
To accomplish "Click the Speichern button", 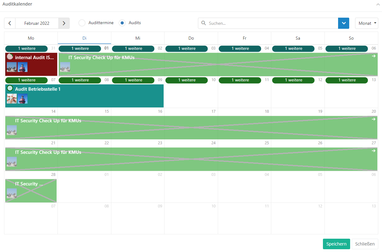I will 336,244.
